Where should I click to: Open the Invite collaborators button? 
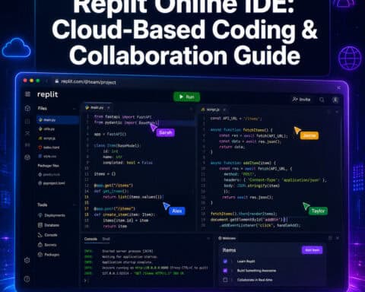301,100
